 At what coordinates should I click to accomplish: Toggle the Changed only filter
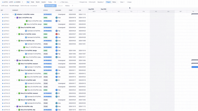point(83,2)
